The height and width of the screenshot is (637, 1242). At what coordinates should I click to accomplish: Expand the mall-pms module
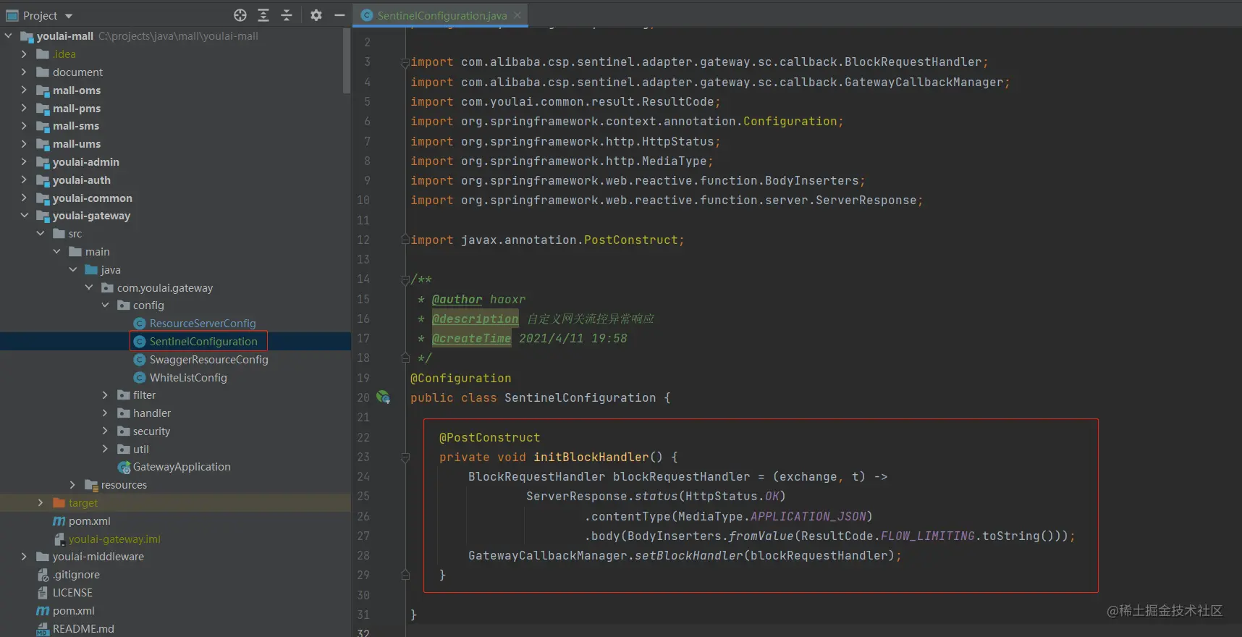pos(24,108)
